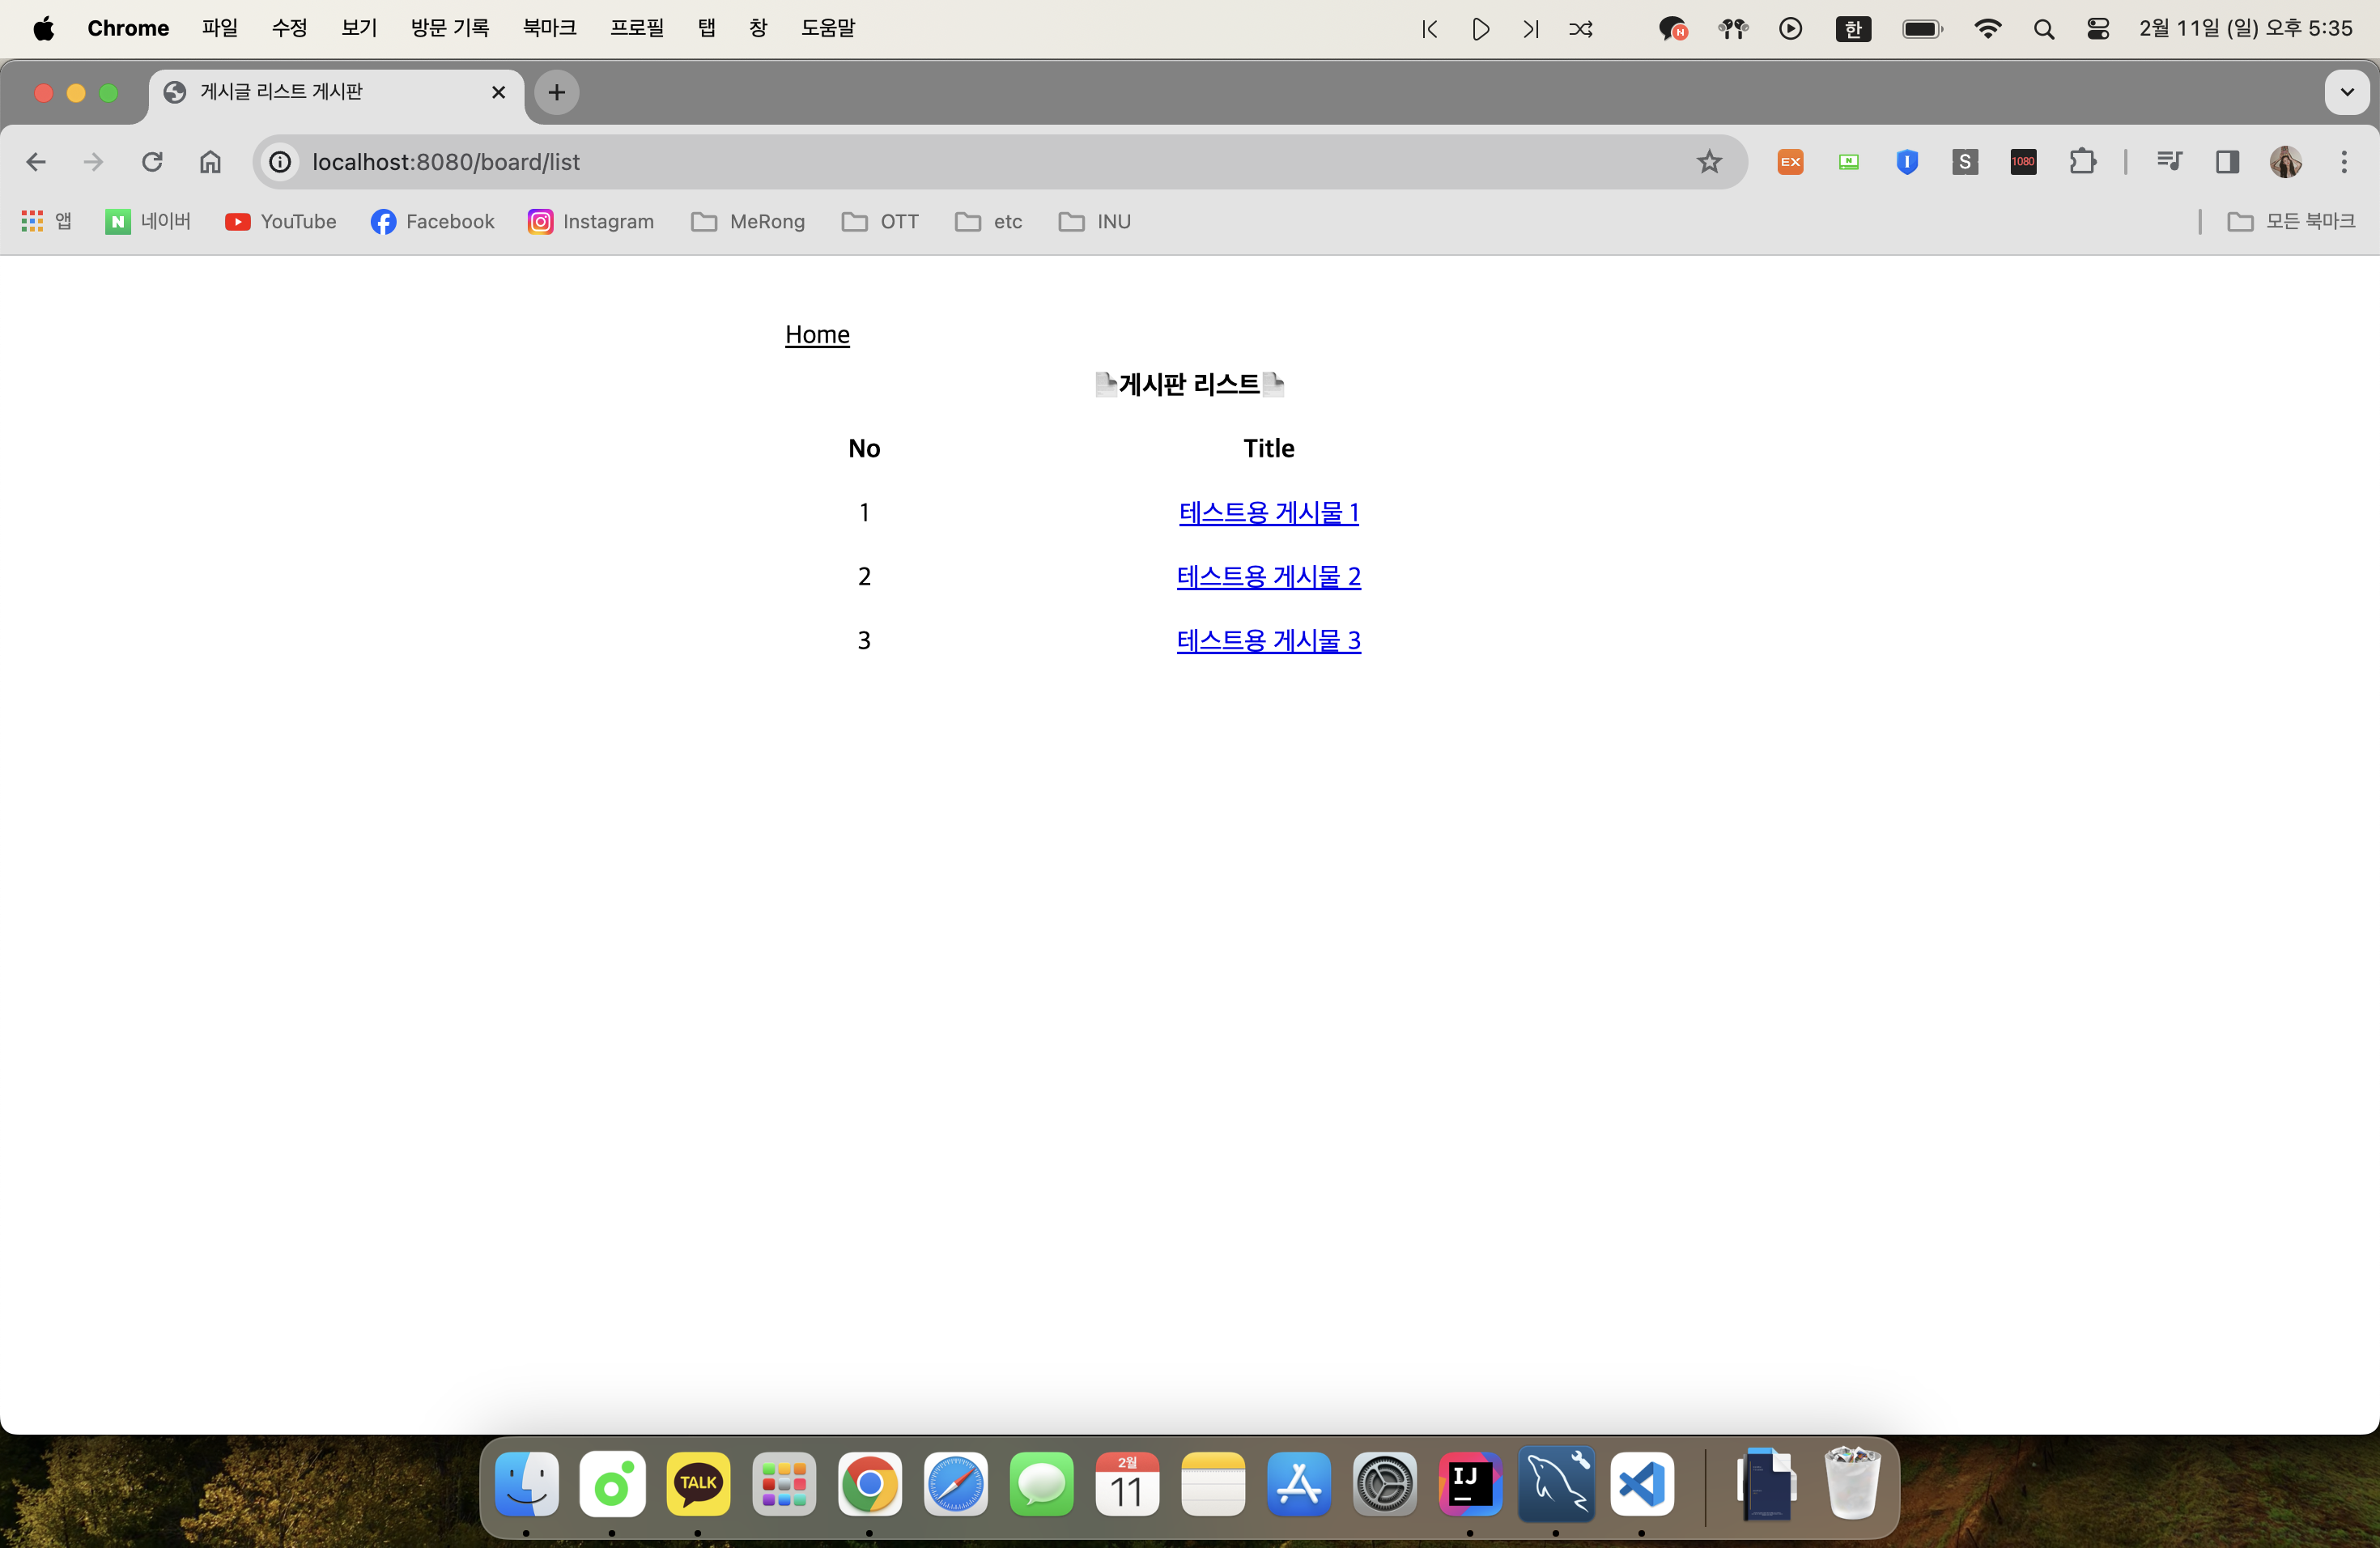The width and height of the screenshot is (2380, 1548).
Task: Expand the tab search dropdown arrow
Action: pos(2346,93)
